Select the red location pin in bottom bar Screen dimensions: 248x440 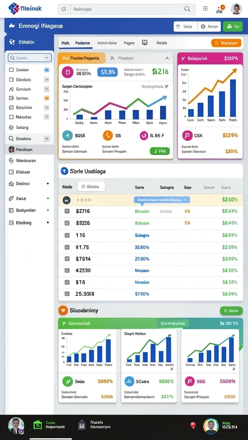coord(193,425)
